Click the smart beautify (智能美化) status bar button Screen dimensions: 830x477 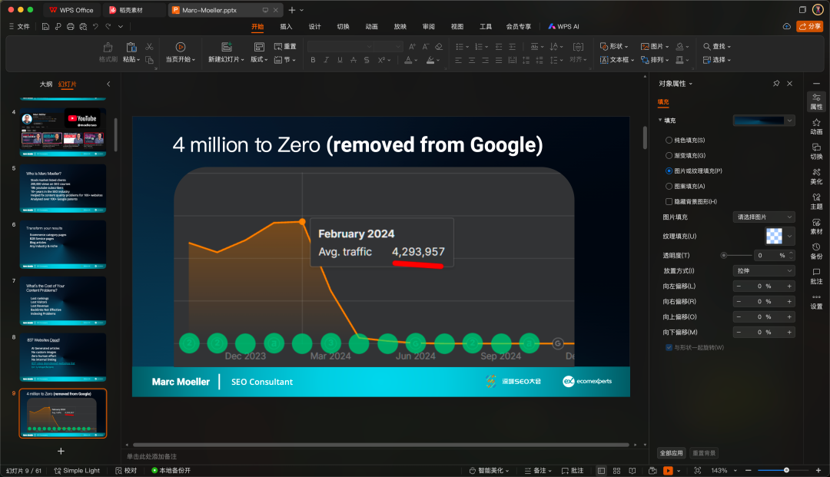pos(489,471)
